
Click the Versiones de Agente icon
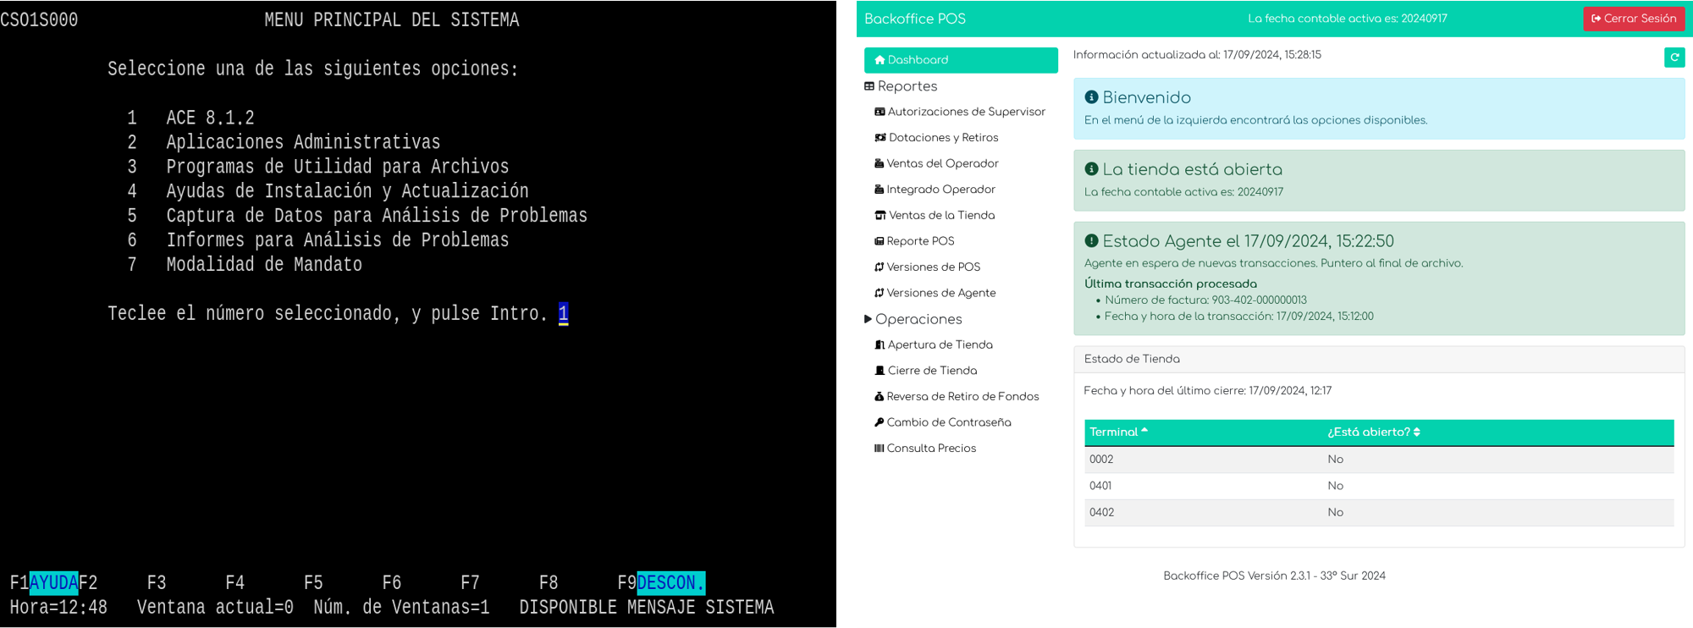tap(879, 293)
